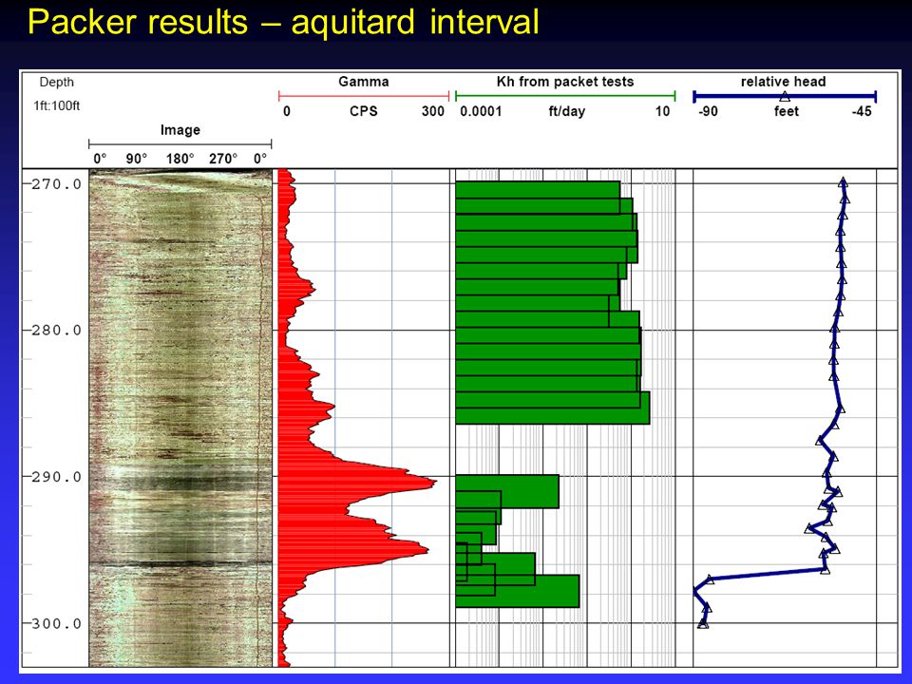Click the '-90' relative head scale value

[x=708, y=111]
